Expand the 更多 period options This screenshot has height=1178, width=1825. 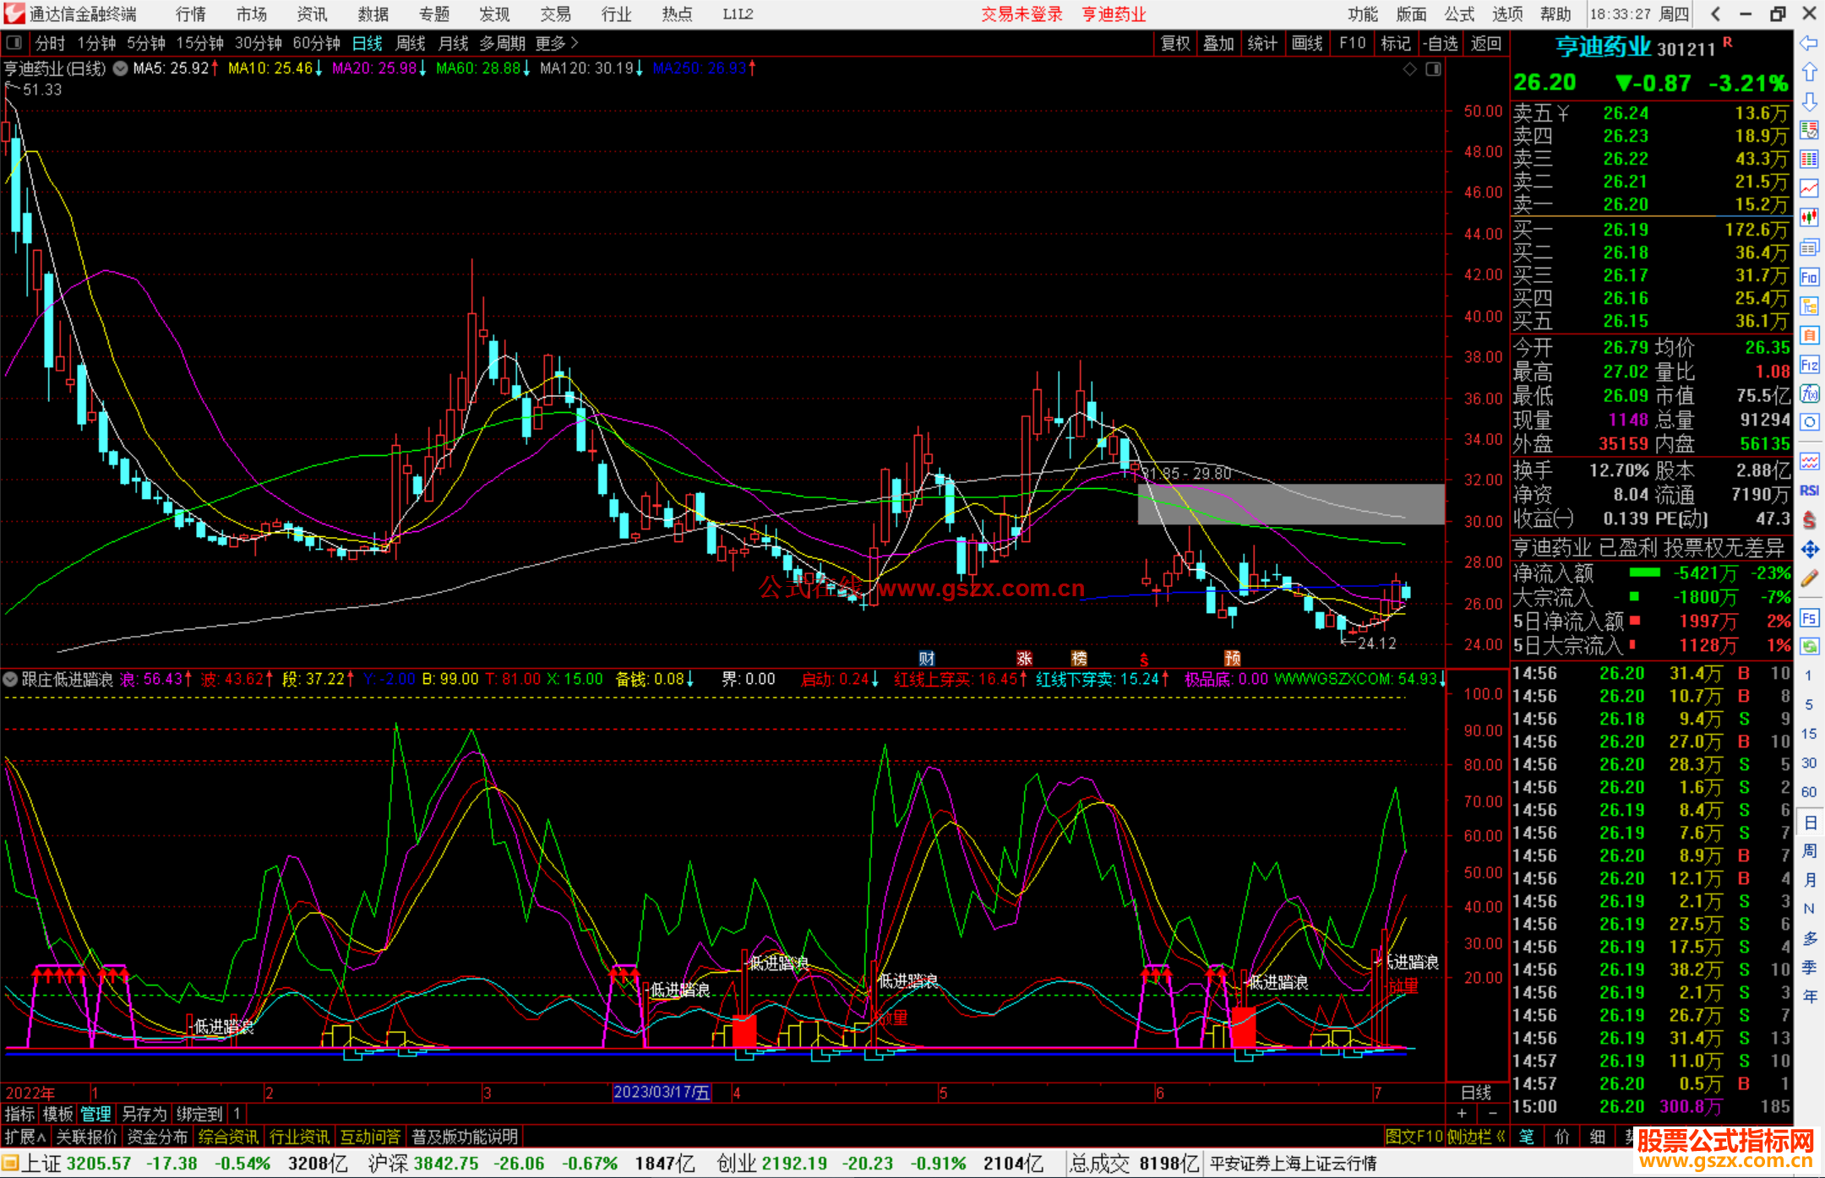[x=556, y=43]
